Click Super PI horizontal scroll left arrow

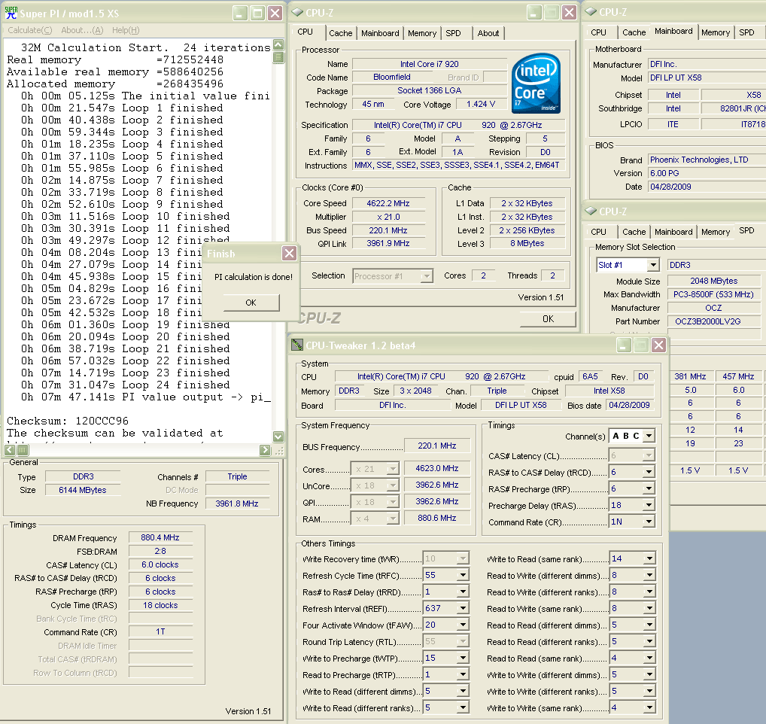10,449
